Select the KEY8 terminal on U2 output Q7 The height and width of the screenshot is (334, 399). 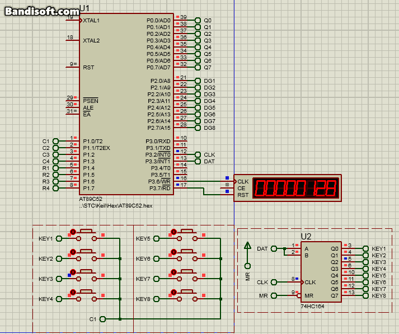pyautogui.click(x=365, y=295)
